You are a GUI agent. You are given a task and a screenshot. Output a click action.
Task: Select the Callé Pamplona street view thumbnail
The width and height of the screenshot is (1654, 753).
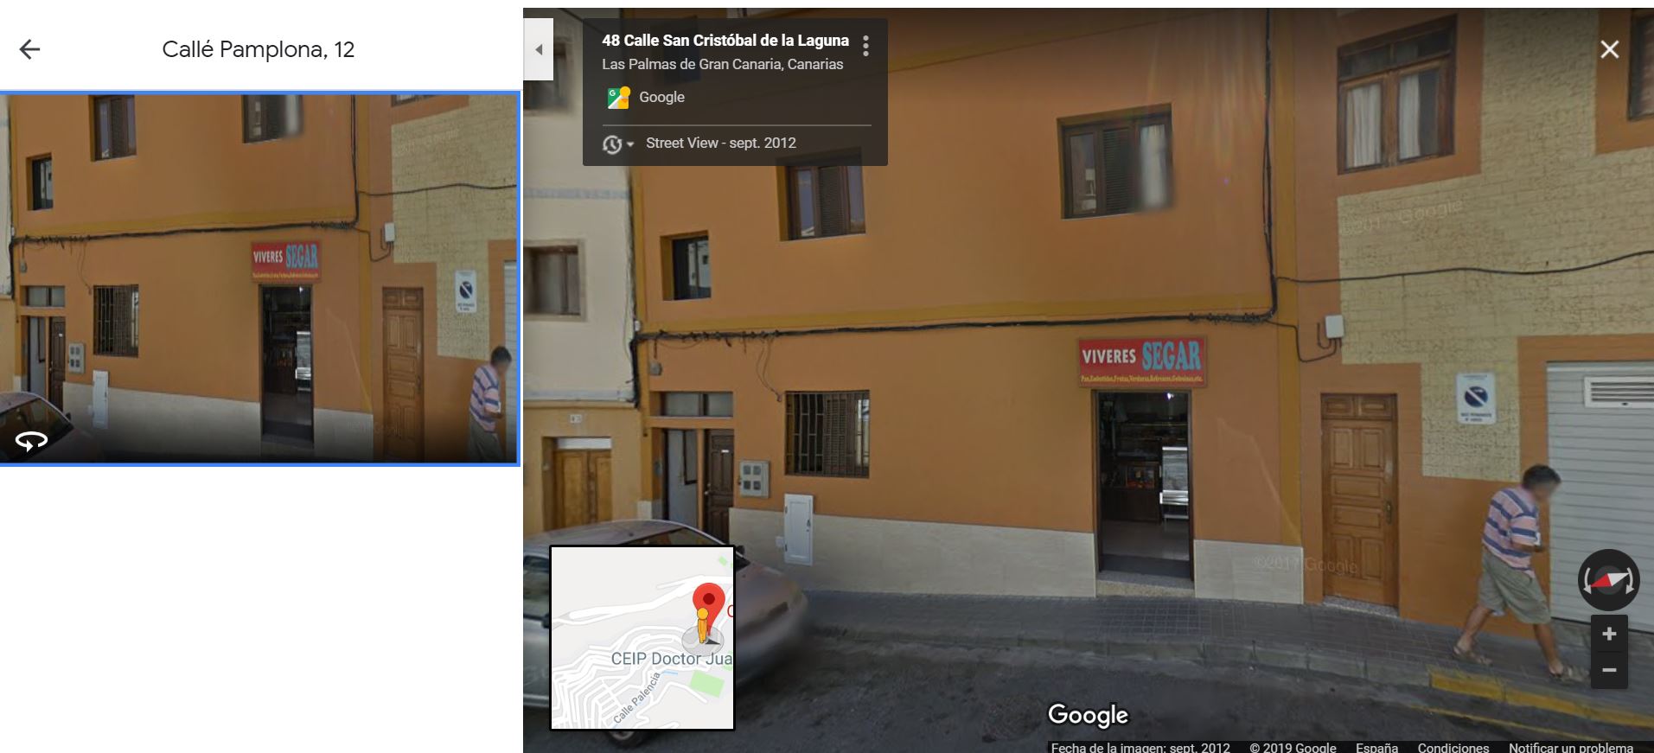tap(259, 278)
